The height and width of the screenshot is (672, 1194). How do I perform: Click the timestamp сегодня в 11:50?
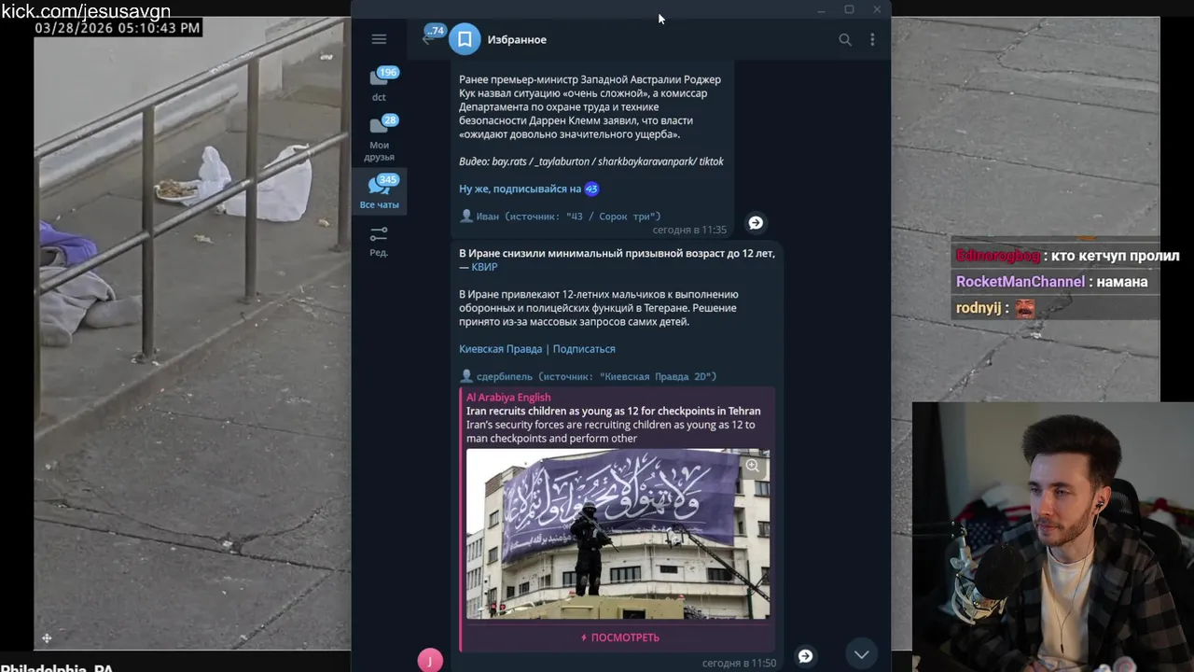tap(739, 663)
